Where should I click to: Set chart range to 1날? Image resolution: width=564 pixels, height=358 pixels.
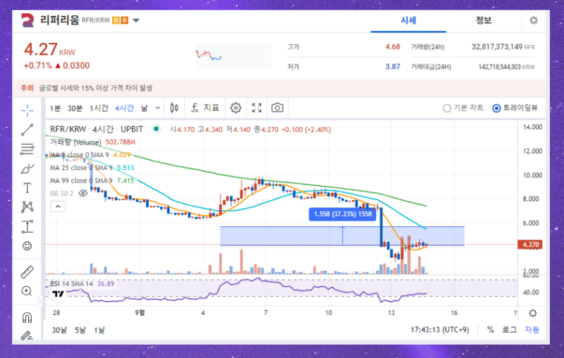point(99,330)
